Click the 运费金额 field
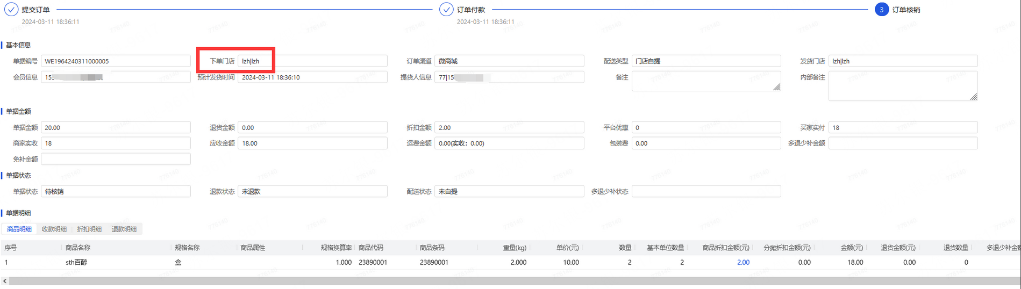This screenshot has height=289, width=1021. pyautogui.click(x=509, y=143)
